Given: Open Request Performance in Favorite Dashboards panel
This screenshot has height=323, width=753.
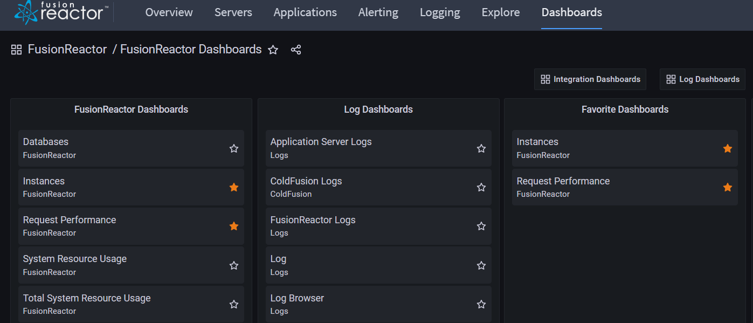Looking at the screenshot, I should click(x=625, y=187).
